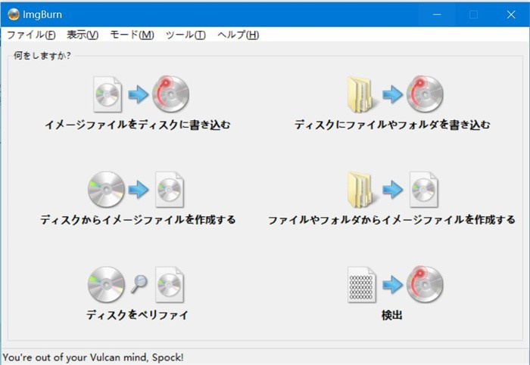Viewport: 530px width, 365px height.
Task: Click ディスクにファイルやフォルダを書き込む label
Action: coord(392,125)
